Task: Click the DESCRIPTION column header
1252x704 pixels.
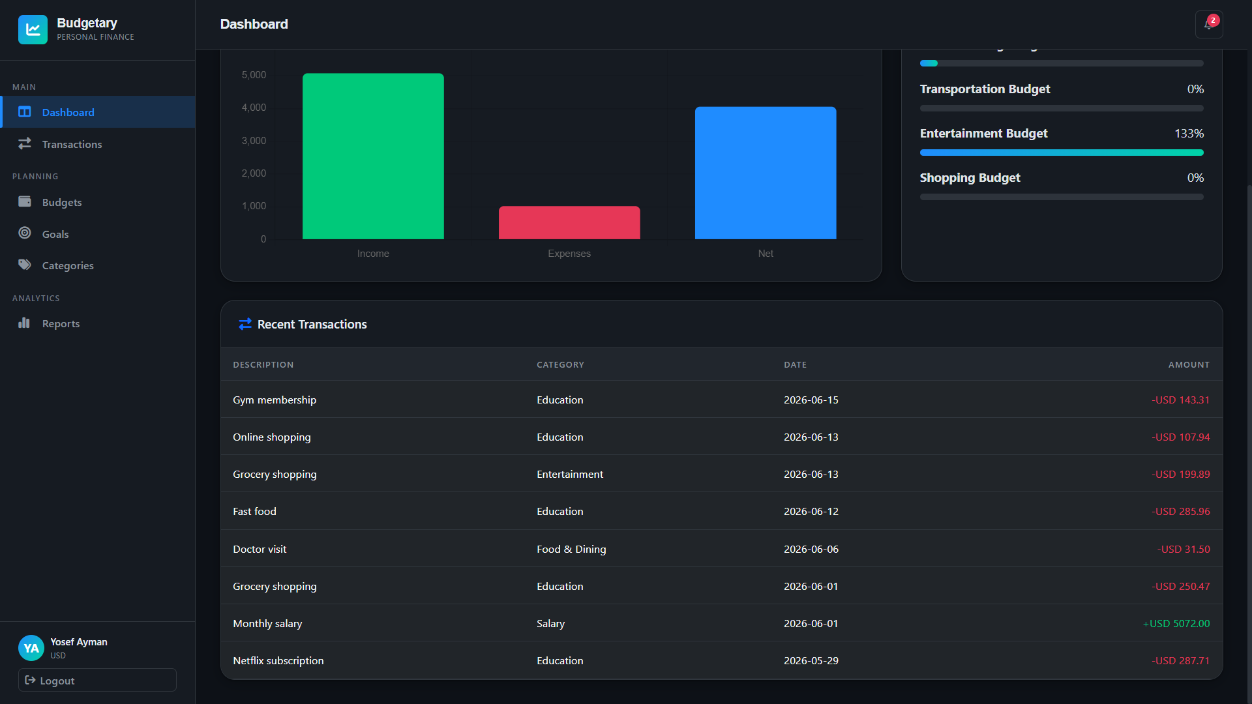Action: tap(263, 365)
